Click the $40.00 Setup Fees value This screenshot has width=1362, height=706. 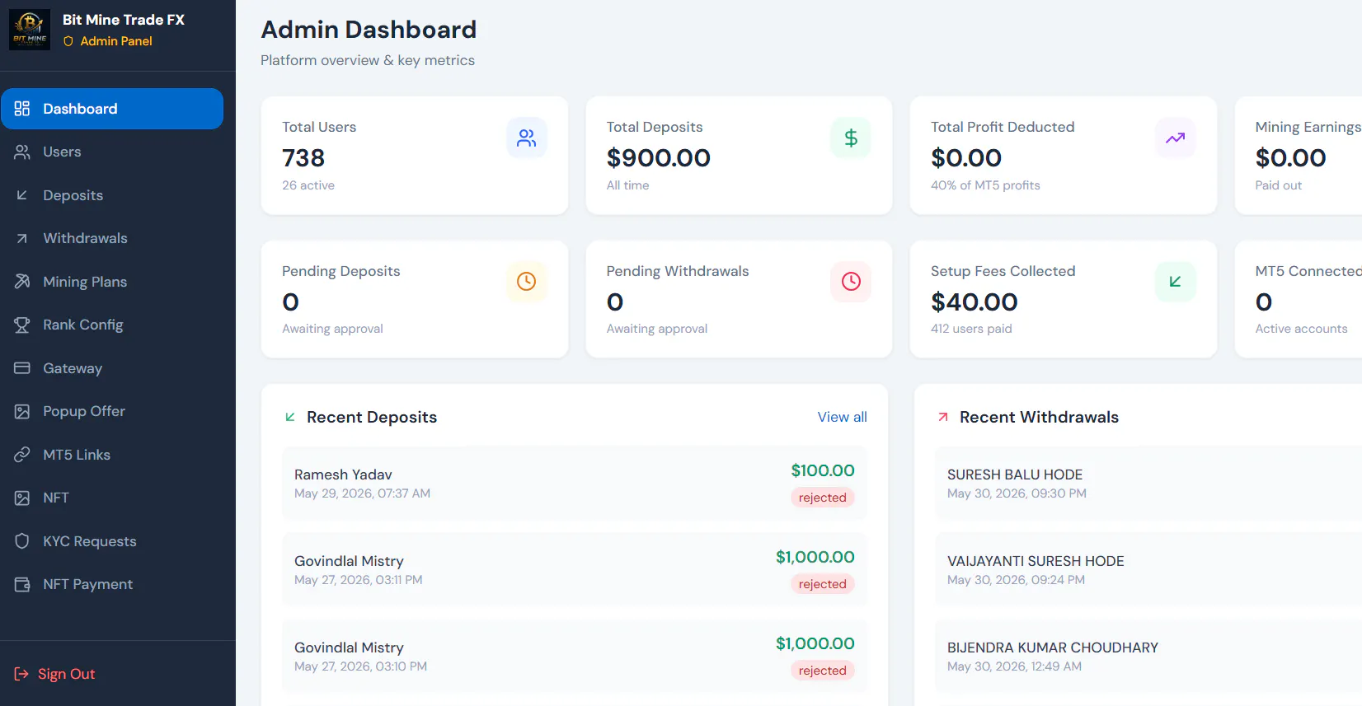pyautogui.click(x=975, y=302)
